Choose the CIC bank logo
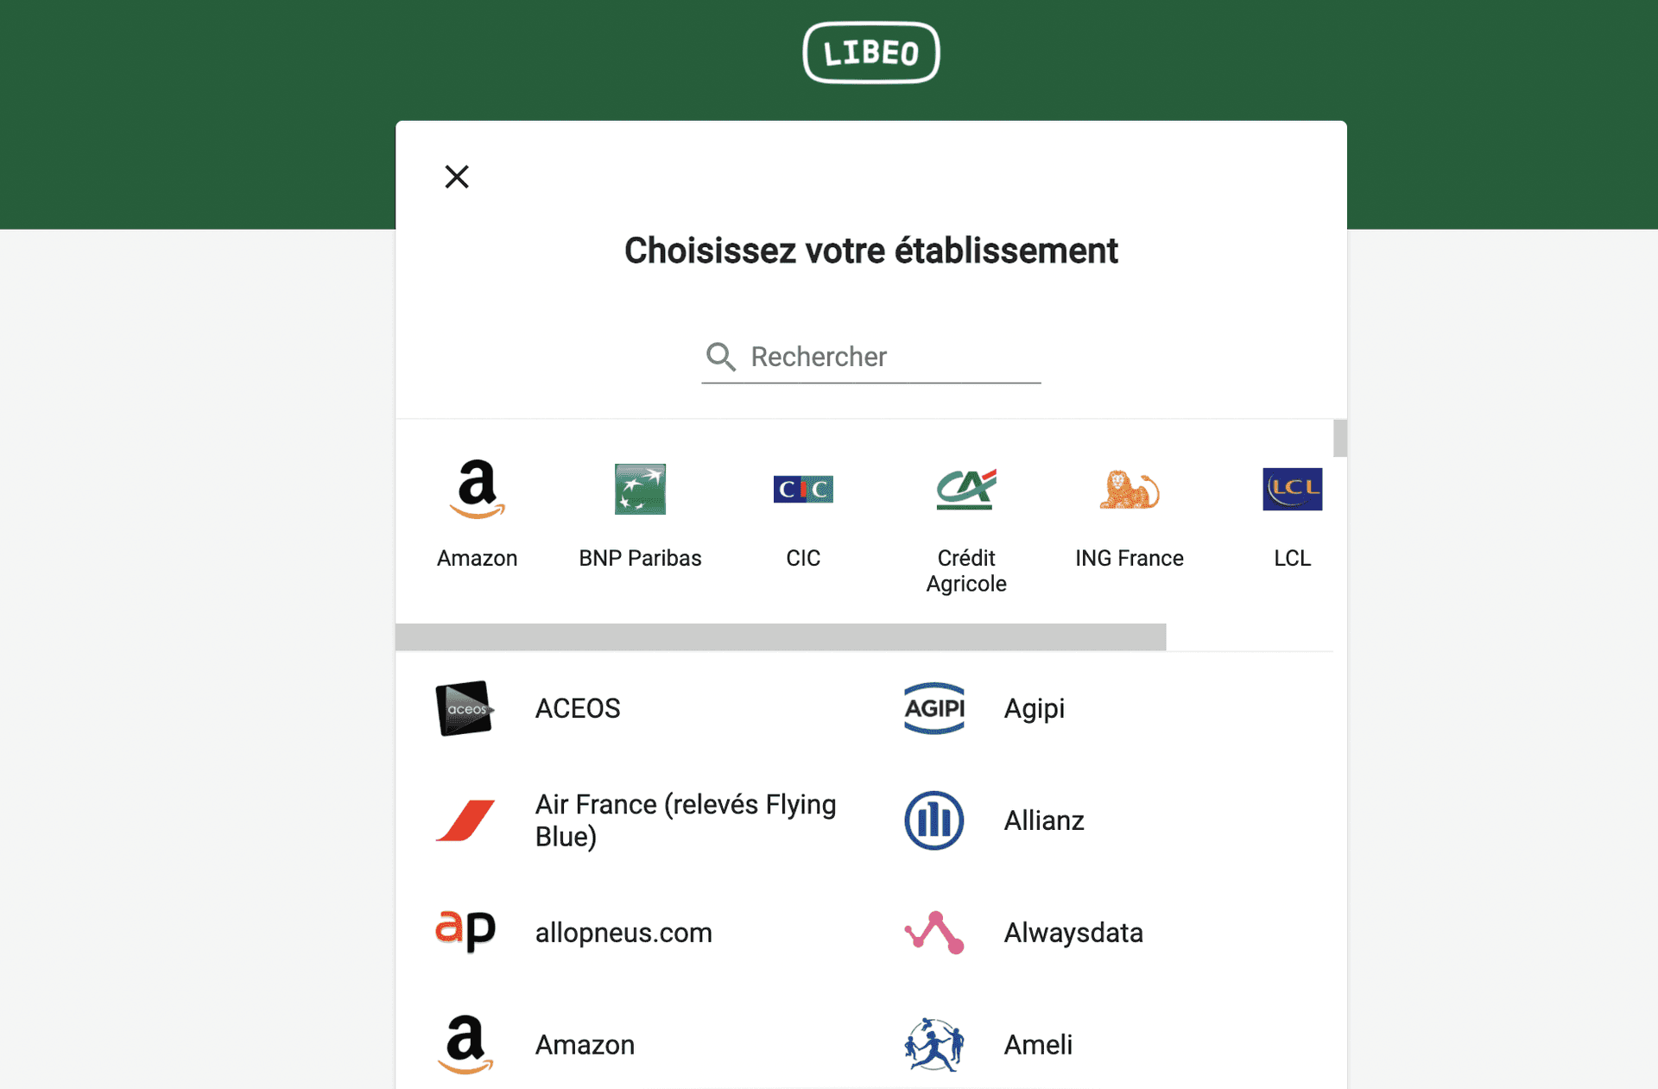 point(803,490)
